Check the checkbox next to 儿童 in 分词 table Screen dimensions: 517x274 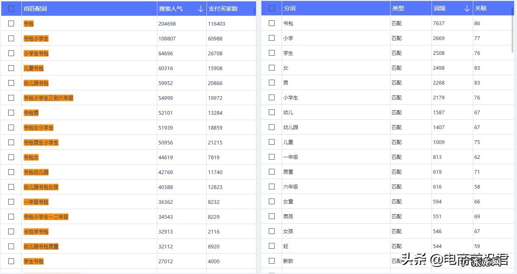[271, 142]
